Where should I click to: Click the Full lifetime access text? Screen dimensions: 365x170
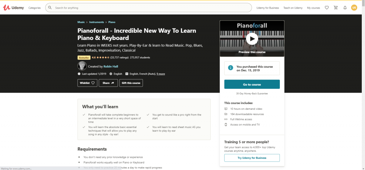pyautogui.click(x=241, y=119)
